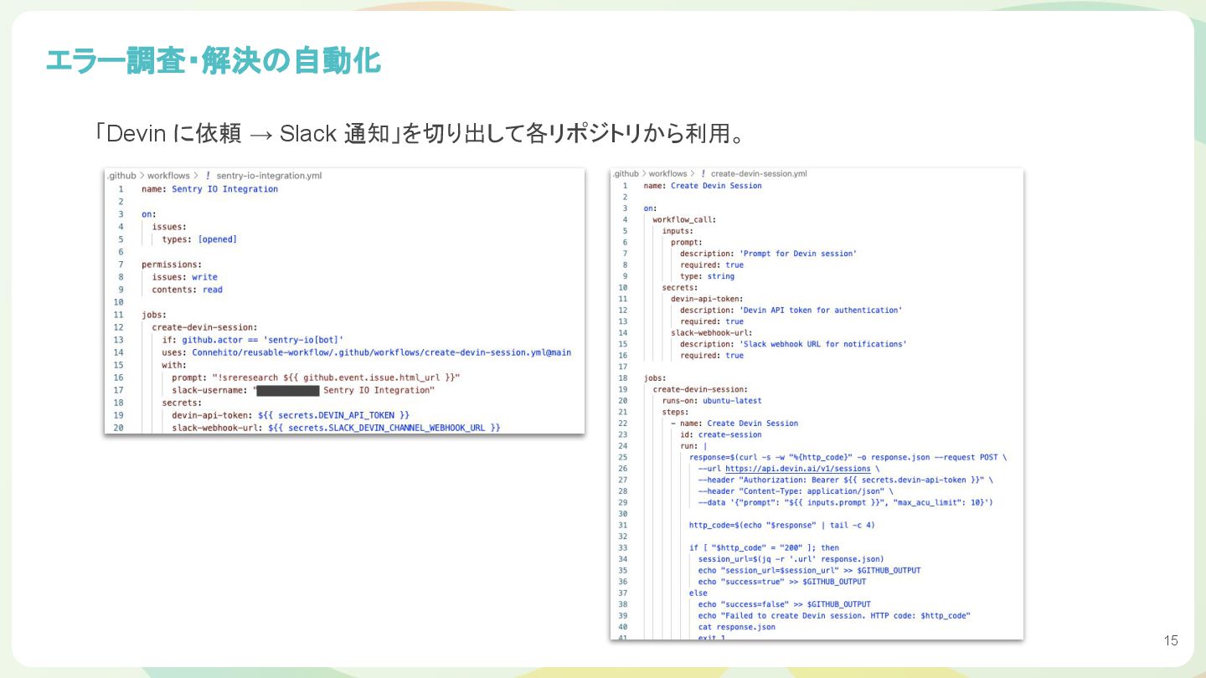
Task: Select workflows folder in the left editor breadcrumb
Action: tap(168, 176)
